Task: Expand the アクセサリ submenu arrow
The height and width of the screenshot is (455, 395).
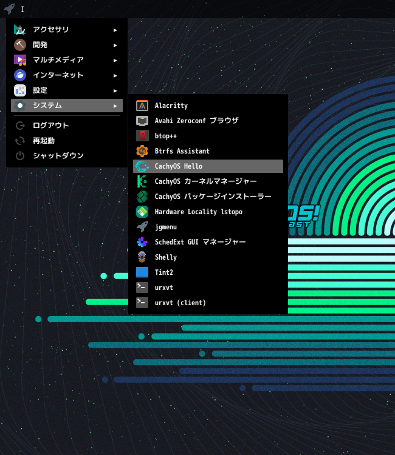Action: (115, 30)
